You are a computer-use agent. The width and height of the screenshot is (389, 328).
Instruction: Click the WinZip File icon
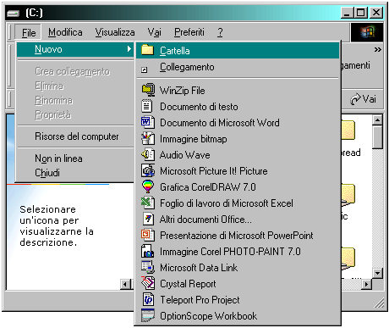[x=148, y=91]
